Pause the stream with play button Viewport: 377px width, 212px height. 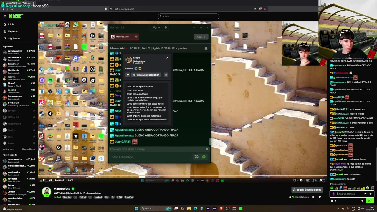[x=44, y=180]
